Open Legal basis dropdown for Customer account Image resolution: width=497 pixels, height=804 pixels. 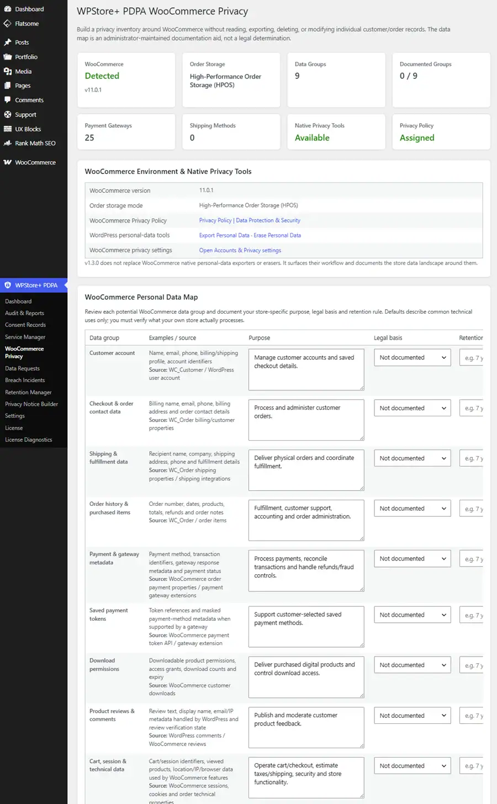[x=413, y=357]
